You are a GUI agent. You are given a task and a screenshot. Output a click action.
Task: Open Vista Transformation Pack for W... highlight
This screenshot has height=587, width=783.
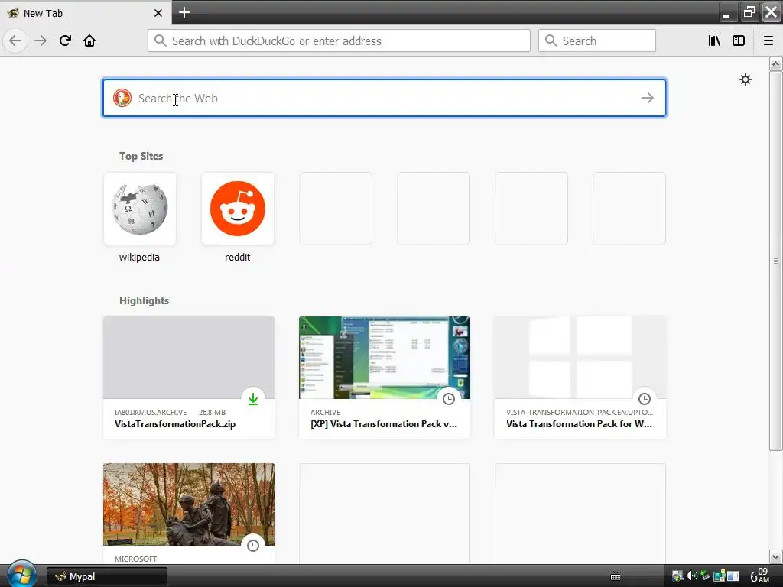click(x=580, y=378)
